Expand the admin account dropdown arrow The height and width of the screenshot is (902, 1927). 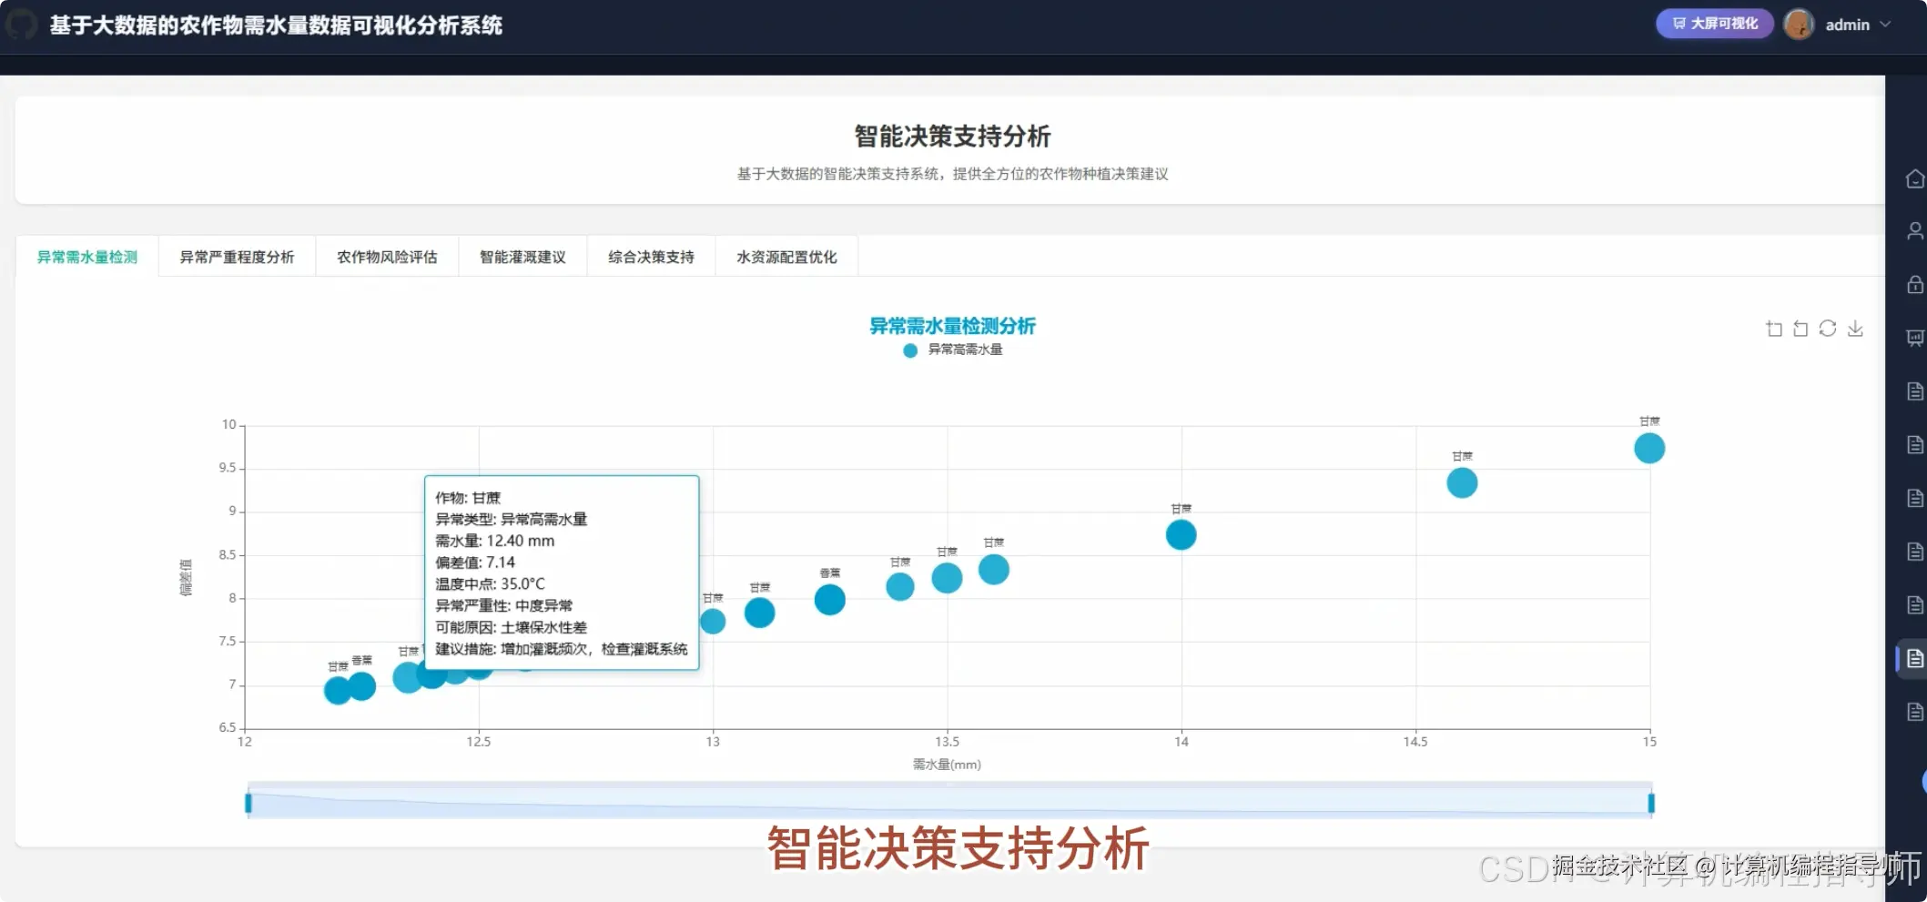[1885, 25]
